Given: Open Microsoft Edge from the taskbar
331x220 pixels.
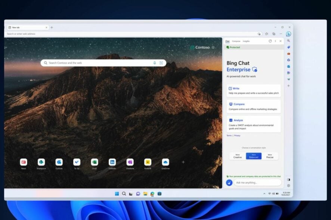Looking at the screenshot, I should (152, 194).
